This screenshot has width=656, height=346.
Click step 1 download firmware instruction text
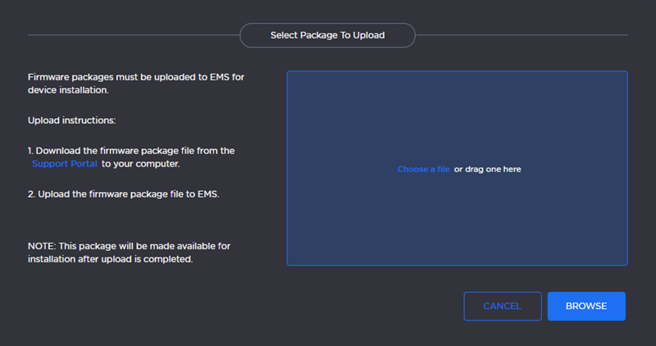pyautogui.click(x=131, y=151)
